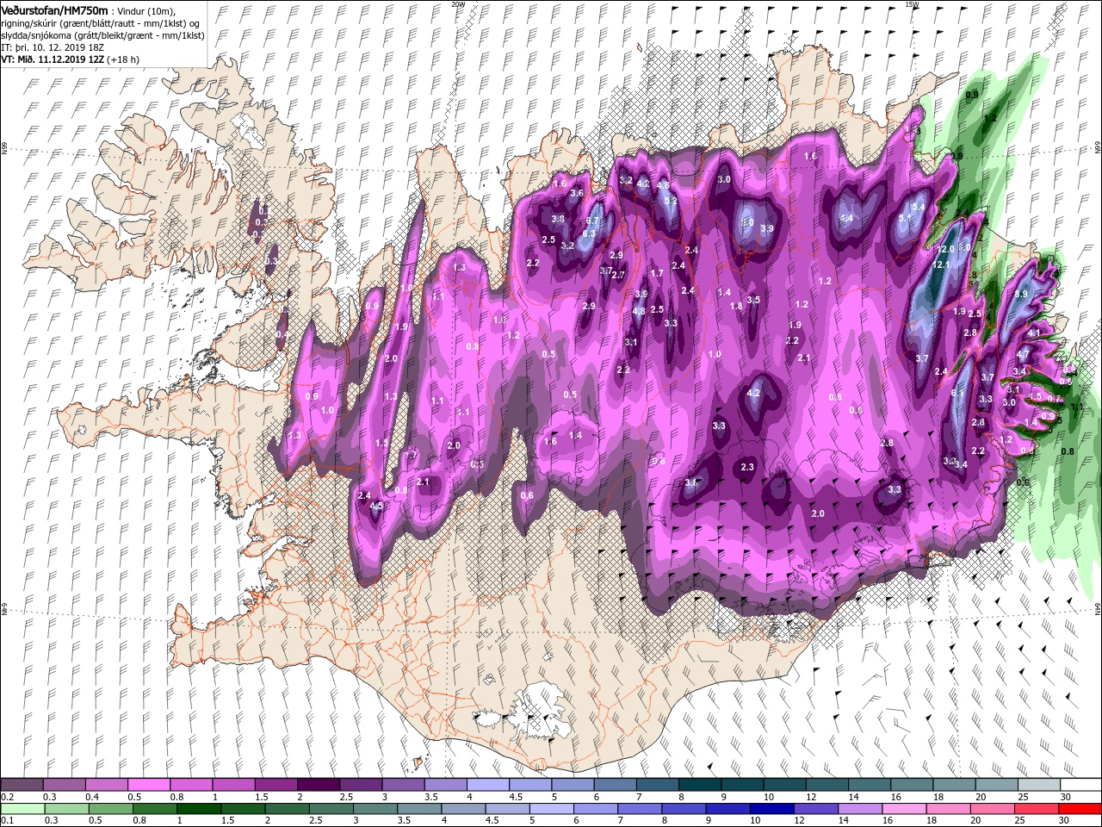Image resolution: width=1102 pixels, height=827 pixels.
Task: Pick the bright red lower swatch after 30
Action: pyautogui.click(x=1080, y=808)
